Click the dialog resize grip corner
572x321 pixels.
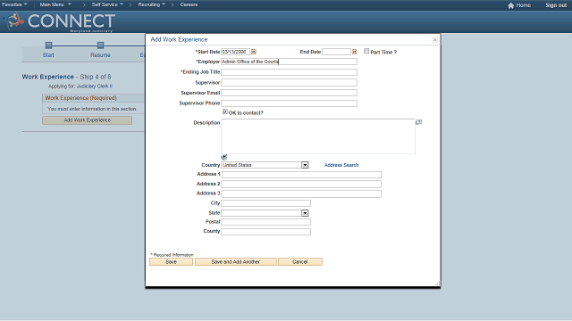(438, 284)
